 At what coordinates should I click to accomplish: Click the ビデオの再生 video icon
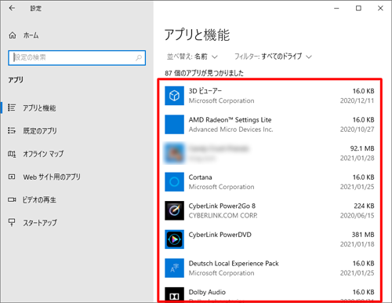[x=12, y=199]
